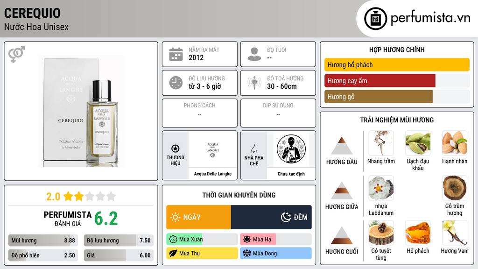Click the CEREQUIO title heading

coord(32,13)
